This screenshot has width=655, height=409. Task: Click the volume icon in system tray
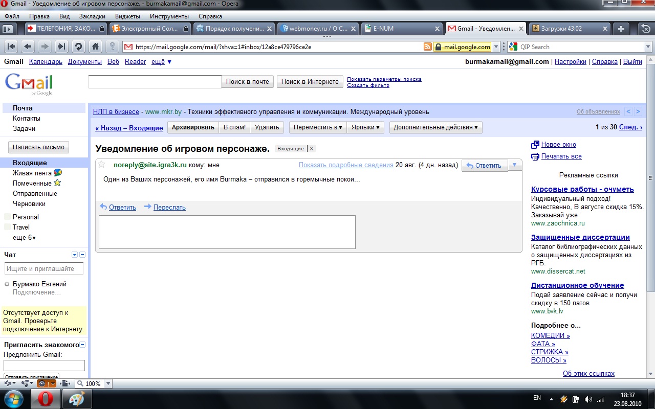click(x=588, y=399)
